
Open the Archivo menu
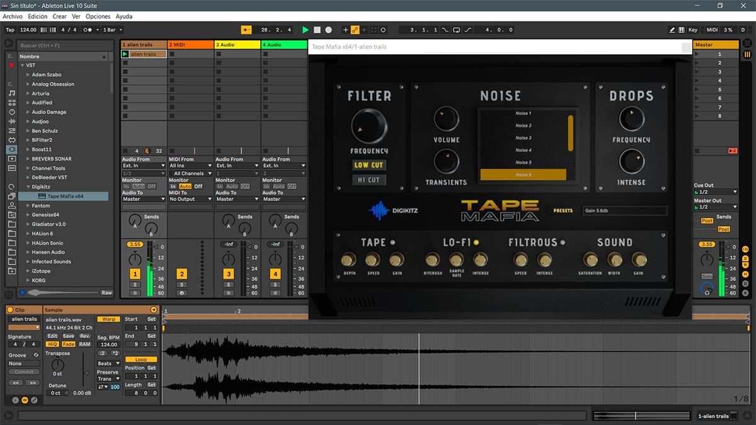(13, 16)
